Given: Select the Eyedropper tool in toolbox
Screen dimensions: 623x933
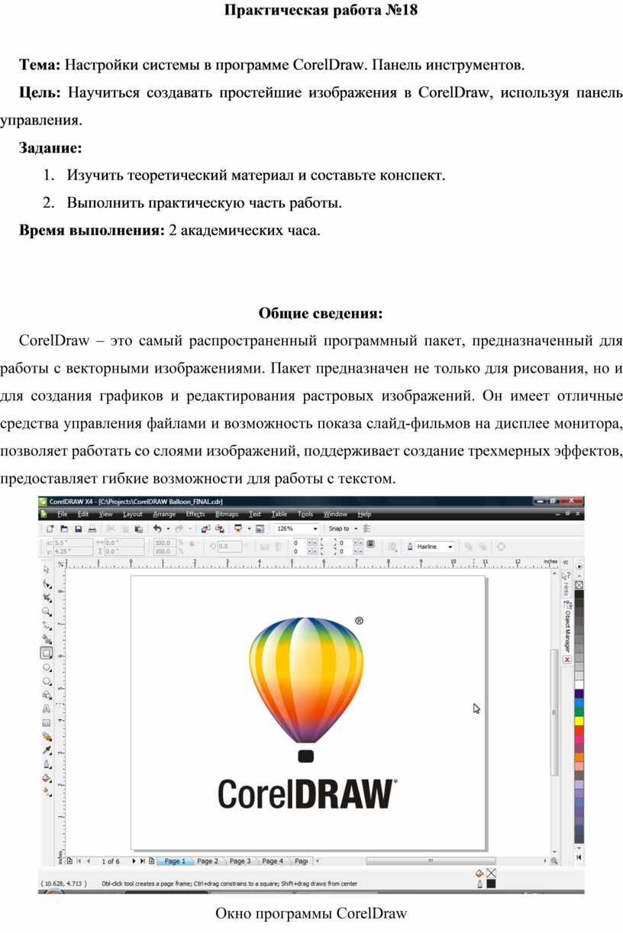Looking at the screenshot, I should (x=47, y=751).
